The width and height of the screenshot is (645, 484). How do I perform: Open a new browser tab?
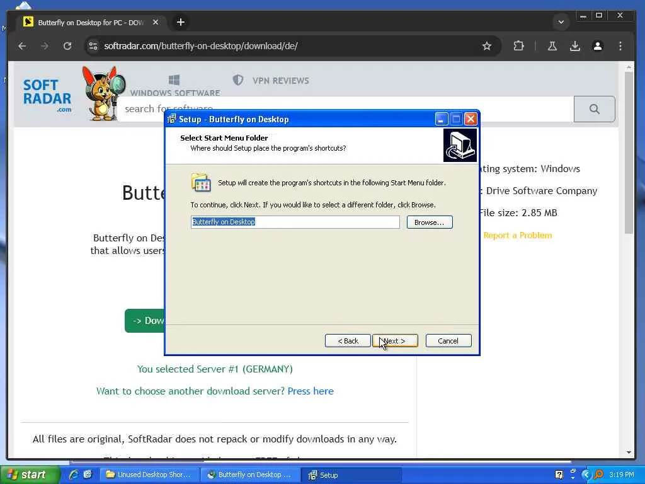coord(181,22)
